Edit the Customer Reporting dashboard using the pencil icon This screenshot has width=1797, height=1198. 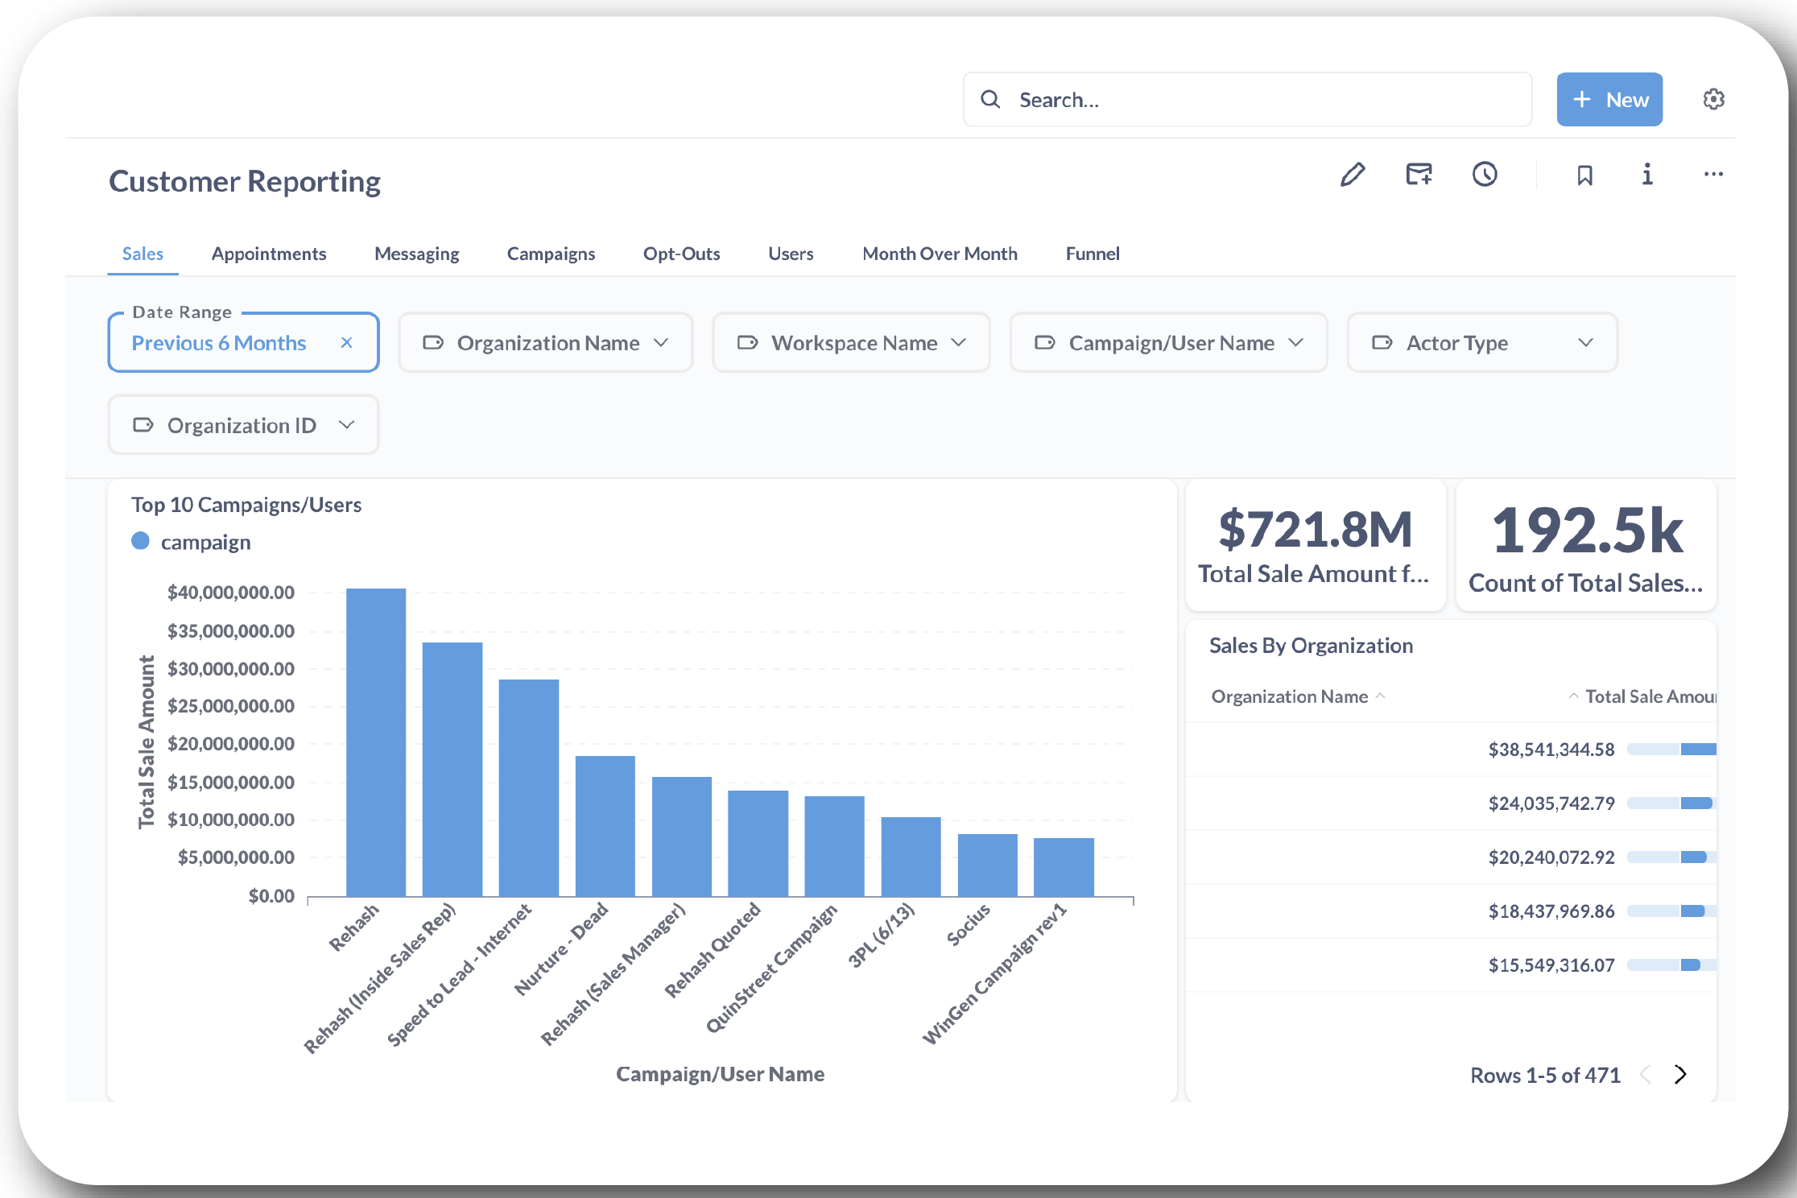tap(1353, 175)
